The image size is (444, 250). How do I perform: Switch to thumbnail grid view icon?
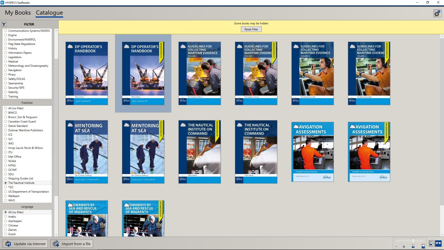(x=438, y=244)
